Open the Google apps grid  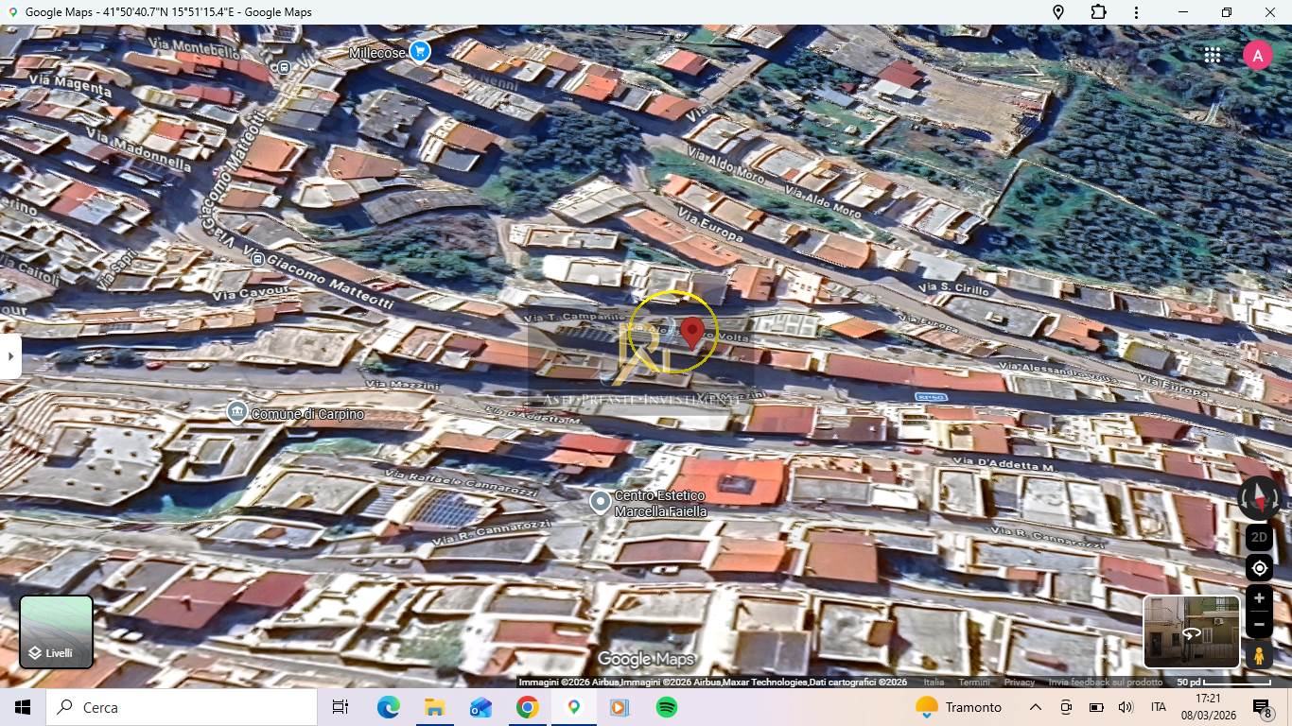click(1213, 55)
